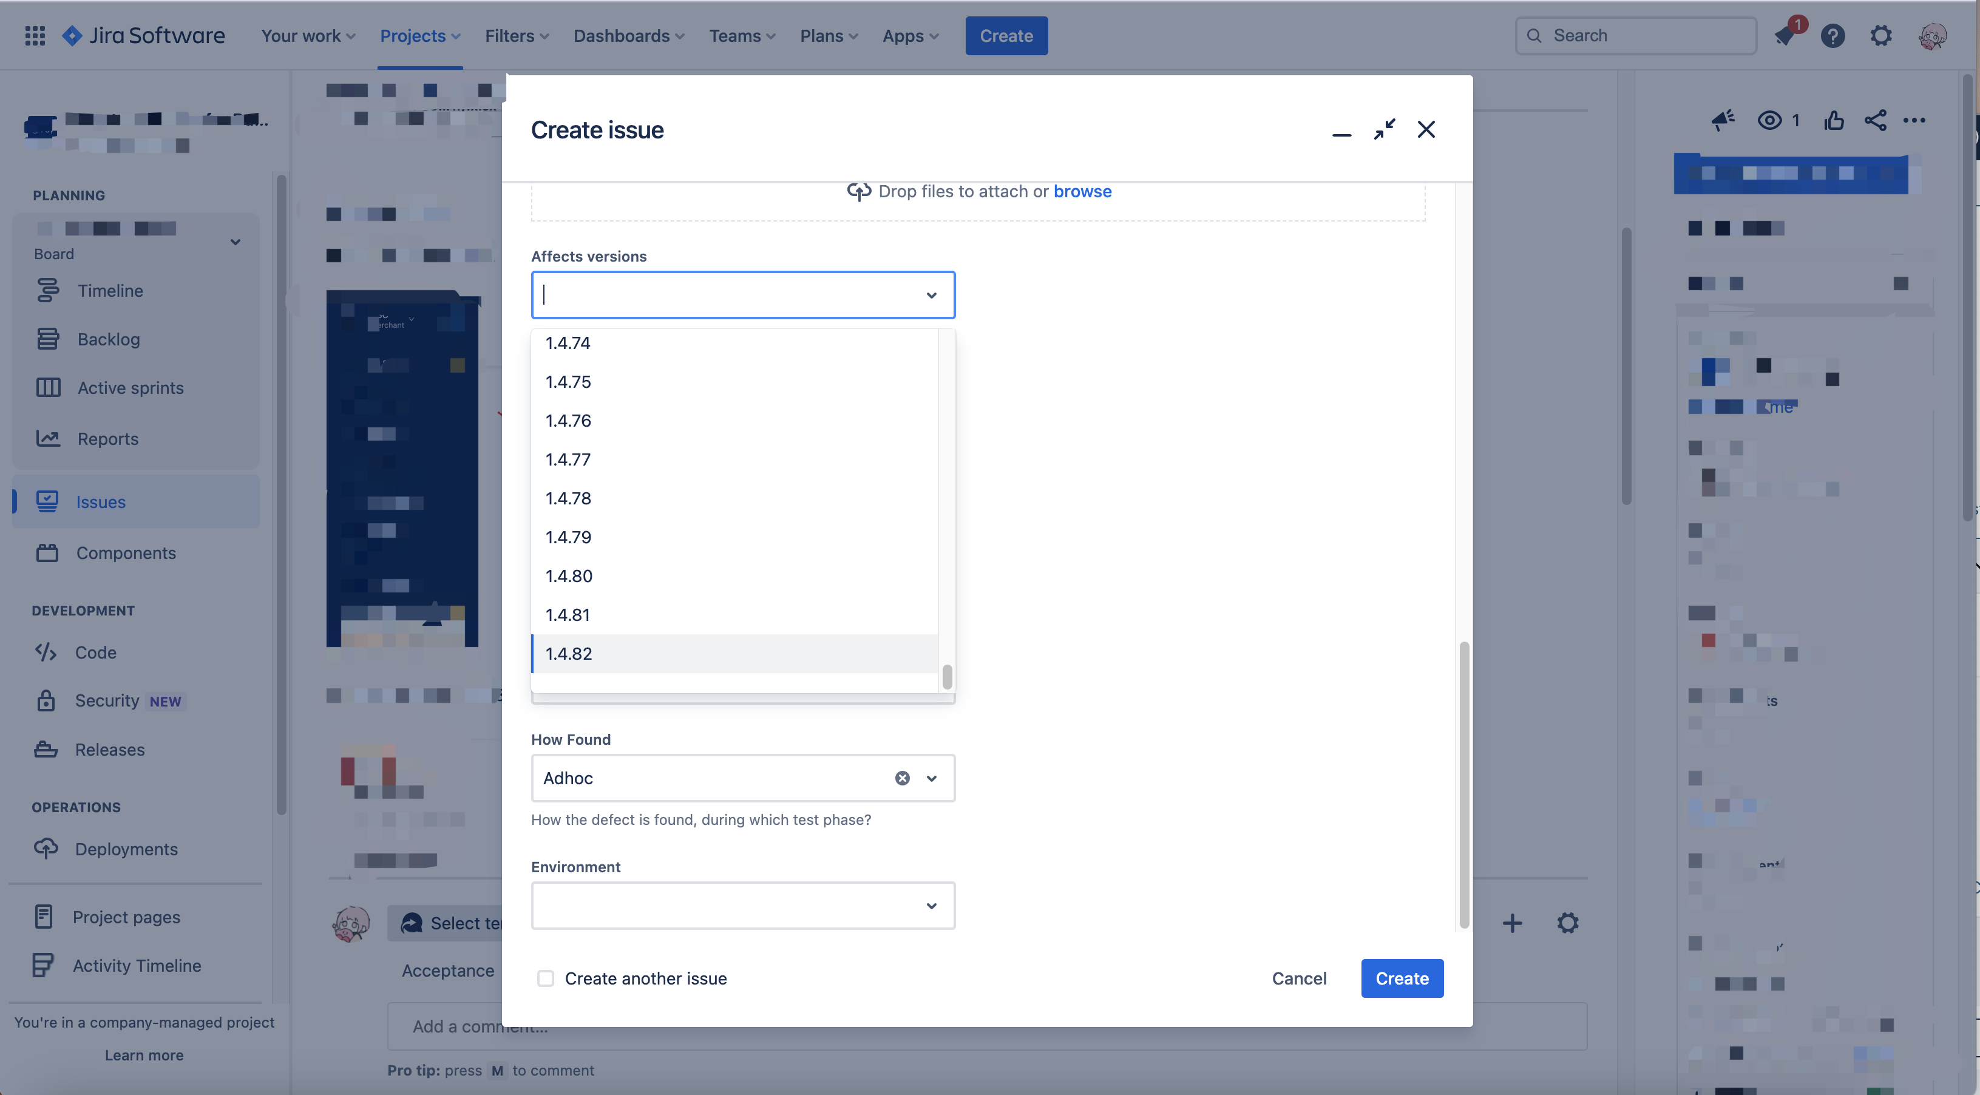The width and height of the screenshot is (1980, 1095).
Task: Open Timeline in the sidebar
Action: 110,291
